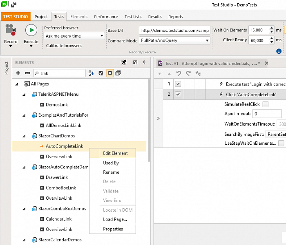Toggle the checkbox for step 2

tap(178, 94)
